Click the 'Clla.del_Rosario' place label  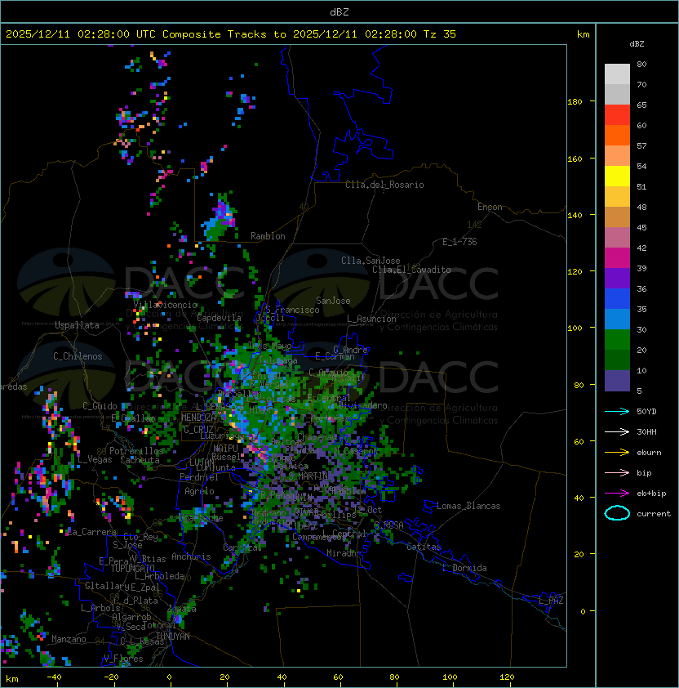[x=384, y=185]
